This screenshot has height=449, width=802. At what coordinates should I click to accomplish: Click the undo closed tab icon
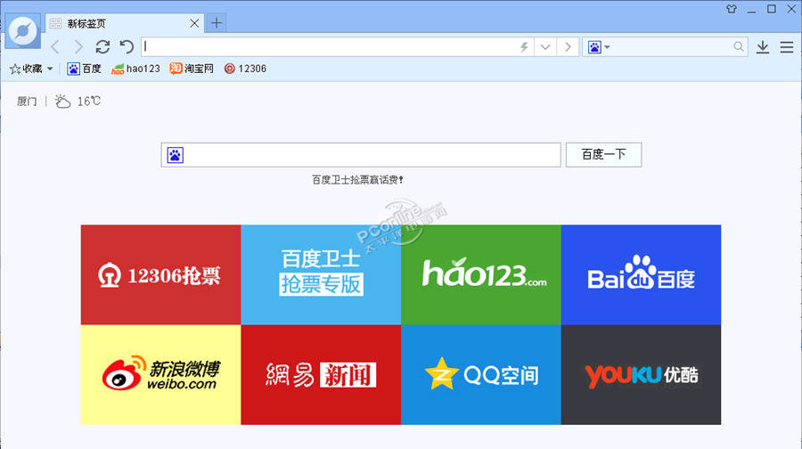(x=127, y=47)
